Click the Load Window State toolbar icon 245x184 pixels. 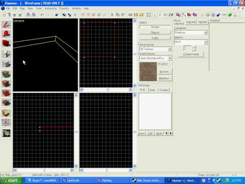pyautogui.click(x=28, y=15)
